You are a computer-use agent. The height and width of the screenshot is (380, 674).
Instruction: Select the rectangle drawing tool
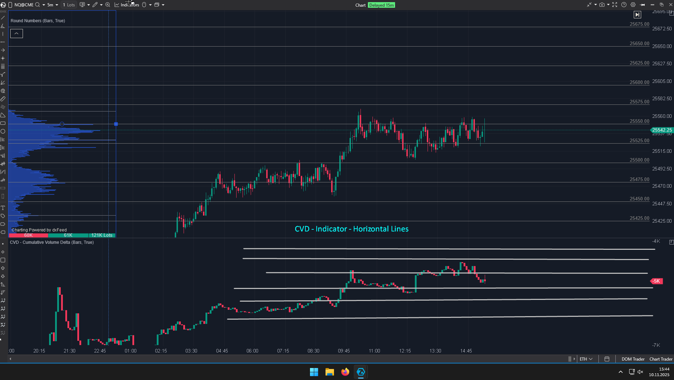click(3, 123)
